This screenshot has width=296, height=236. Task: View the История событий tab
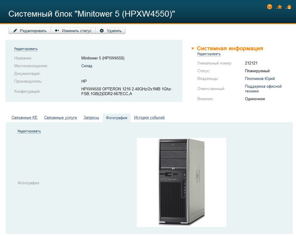click(x=149, y=118)
